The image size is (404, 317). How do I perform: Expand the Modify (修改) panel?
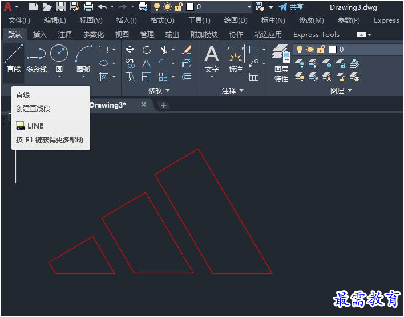click(159, 90)
